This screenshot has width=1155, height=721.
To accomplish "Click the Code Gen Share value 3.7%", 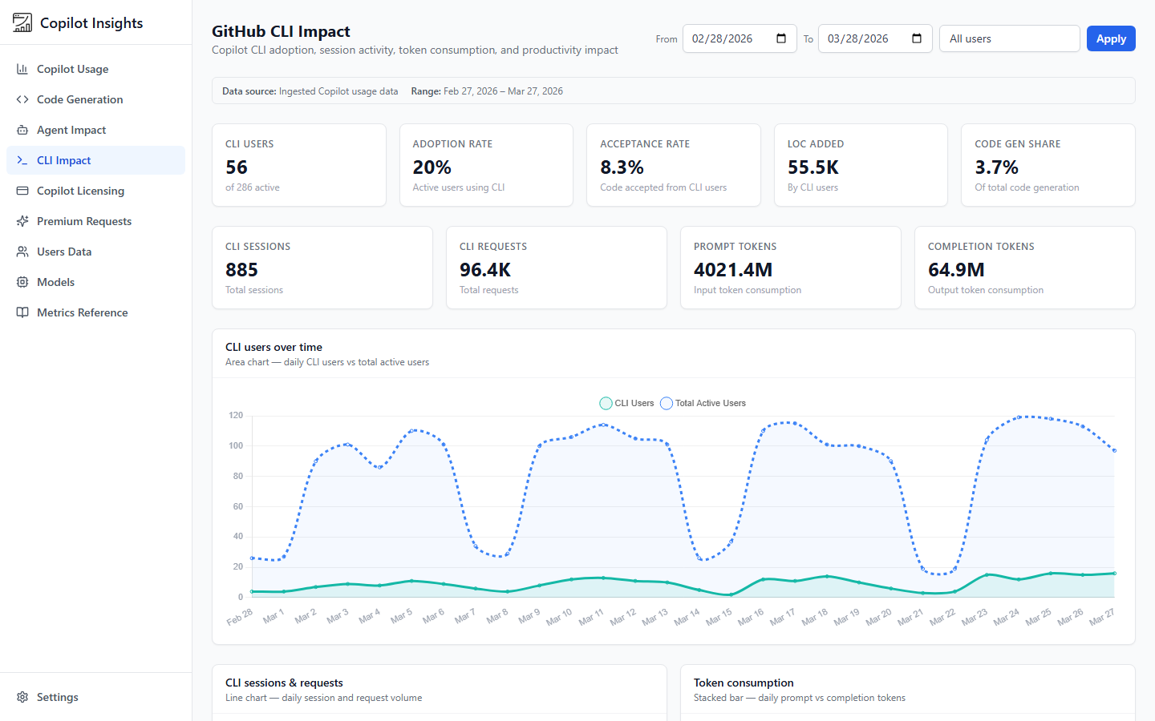I will tap(997, 167).
